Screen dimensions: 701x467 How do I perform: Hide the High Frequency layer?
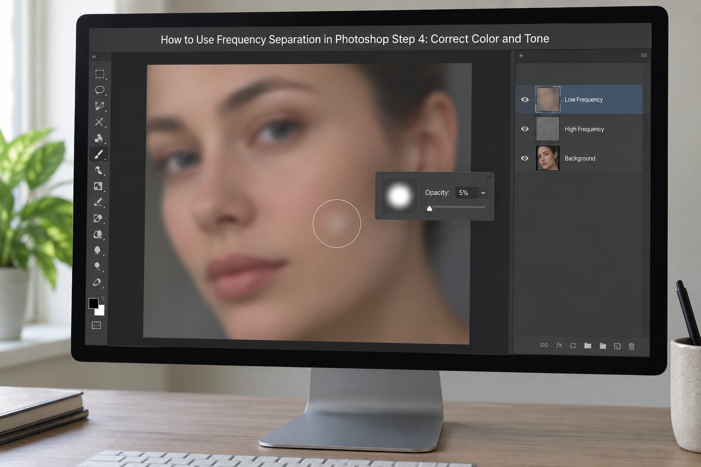525,129
